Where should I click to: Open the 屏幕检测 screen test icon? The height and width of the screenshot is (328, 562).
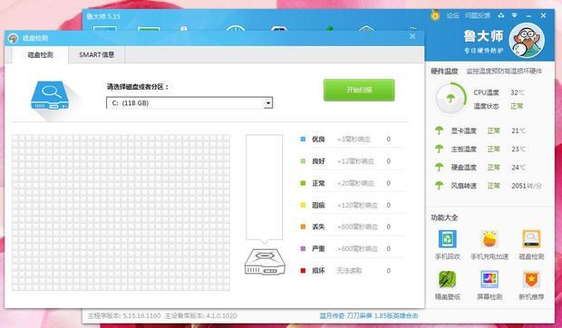point(489,279)
